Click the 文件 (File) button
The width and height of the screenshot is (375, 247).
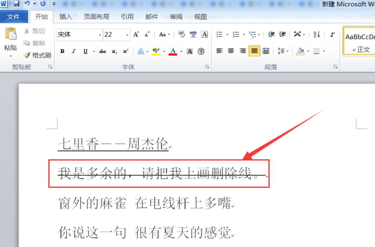[13, 17]
